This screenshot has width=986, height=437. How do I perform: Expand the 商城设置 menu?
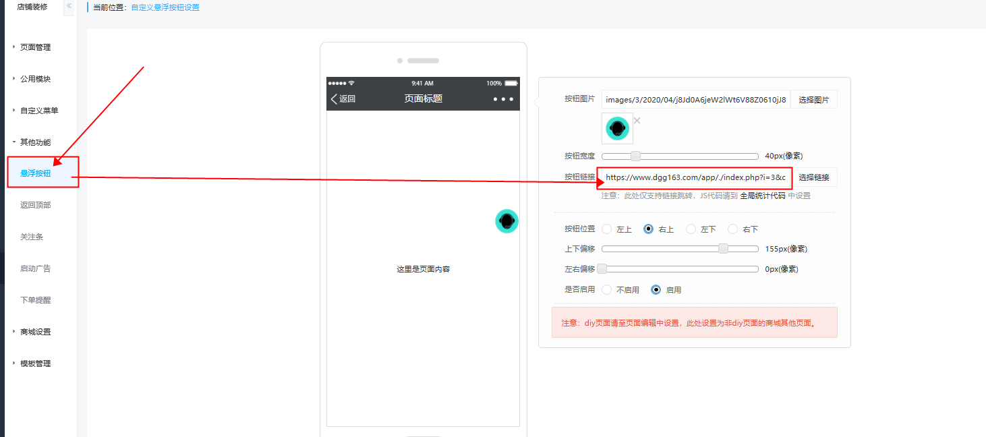click(35, 332)
